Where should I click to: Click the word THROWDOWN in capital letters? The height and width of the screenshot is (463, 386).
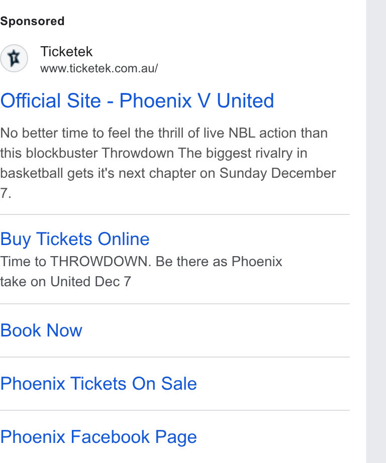(x=101, y=262)
